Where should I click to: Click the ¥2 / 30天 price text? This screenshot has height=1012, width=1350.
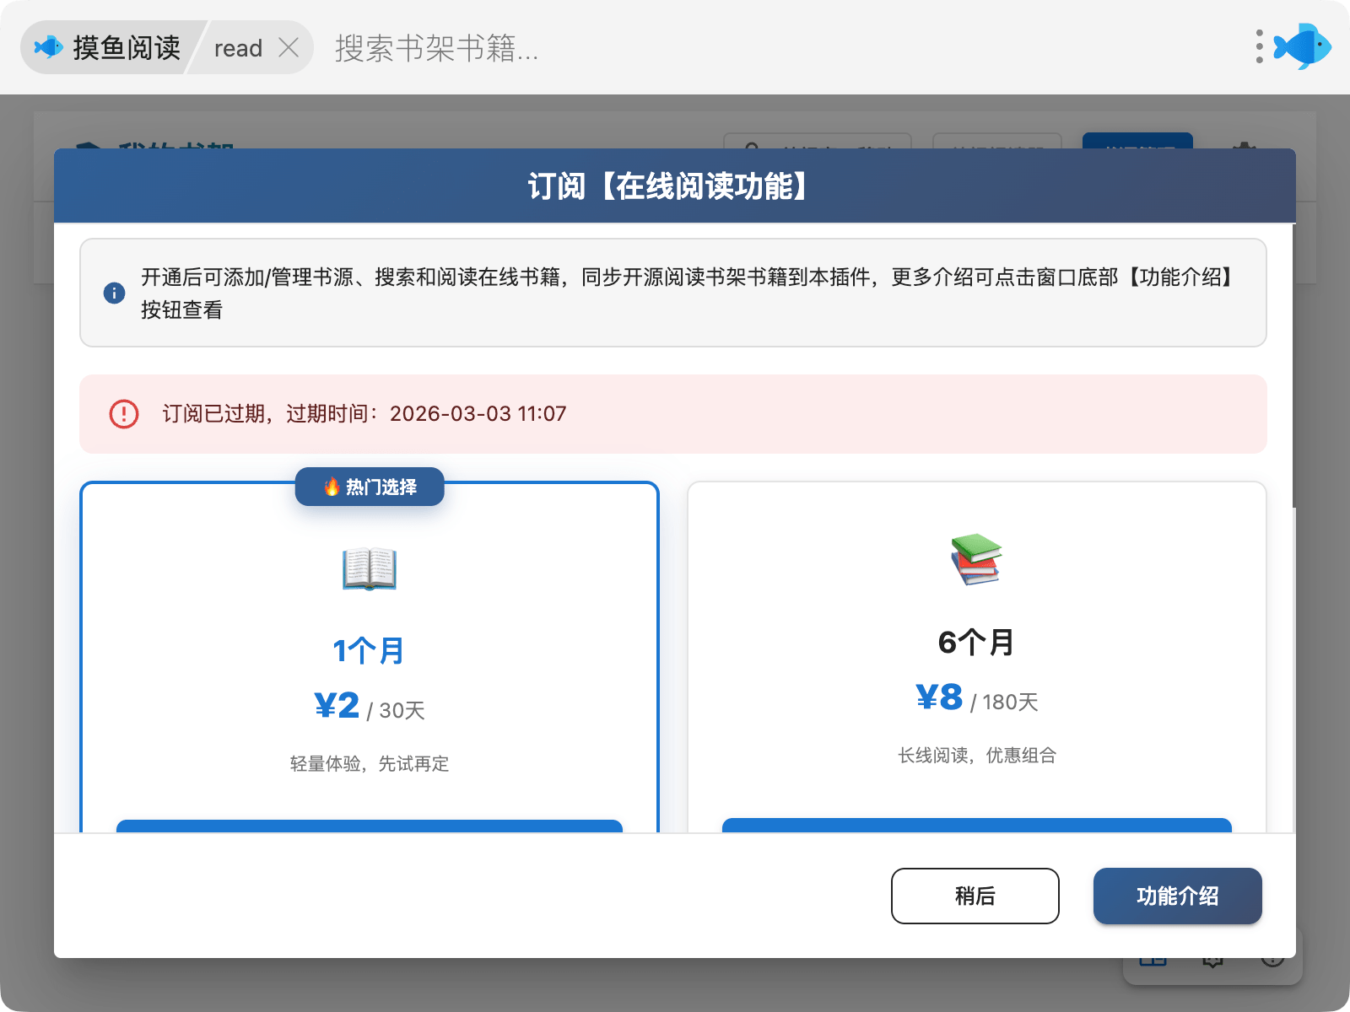click(x=370, y=707)
